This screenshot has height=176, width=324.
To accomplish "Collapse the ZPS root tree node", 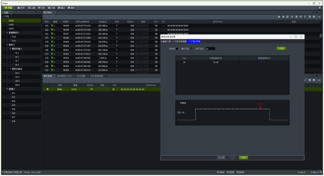I will coord(4,17).
